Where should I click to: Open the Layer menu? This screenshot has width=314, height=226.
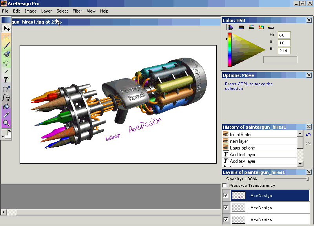coord(46,11)
